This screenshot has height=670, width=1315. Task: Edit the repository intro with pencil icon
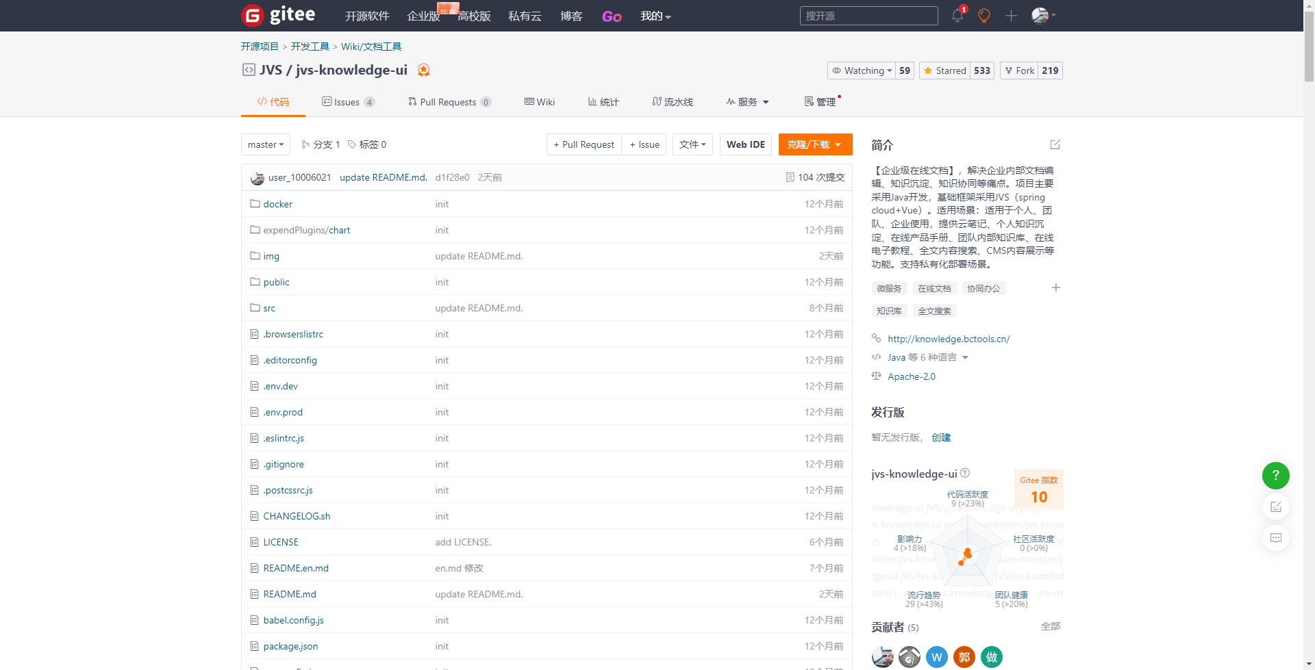pos(1055,144)
